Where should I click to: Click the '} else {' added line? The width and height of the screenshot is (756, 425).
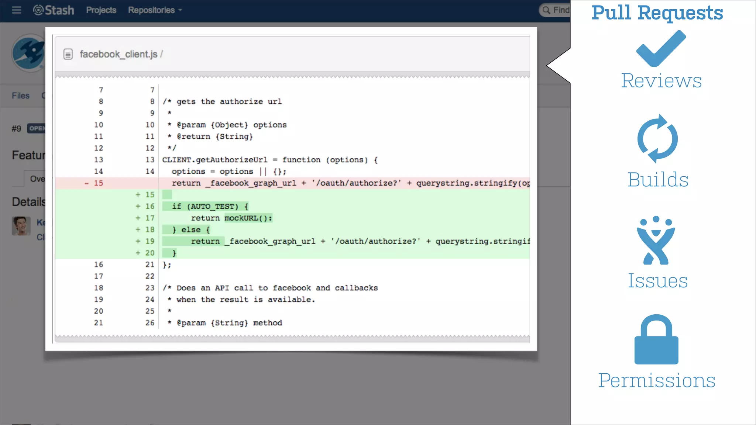292,229
